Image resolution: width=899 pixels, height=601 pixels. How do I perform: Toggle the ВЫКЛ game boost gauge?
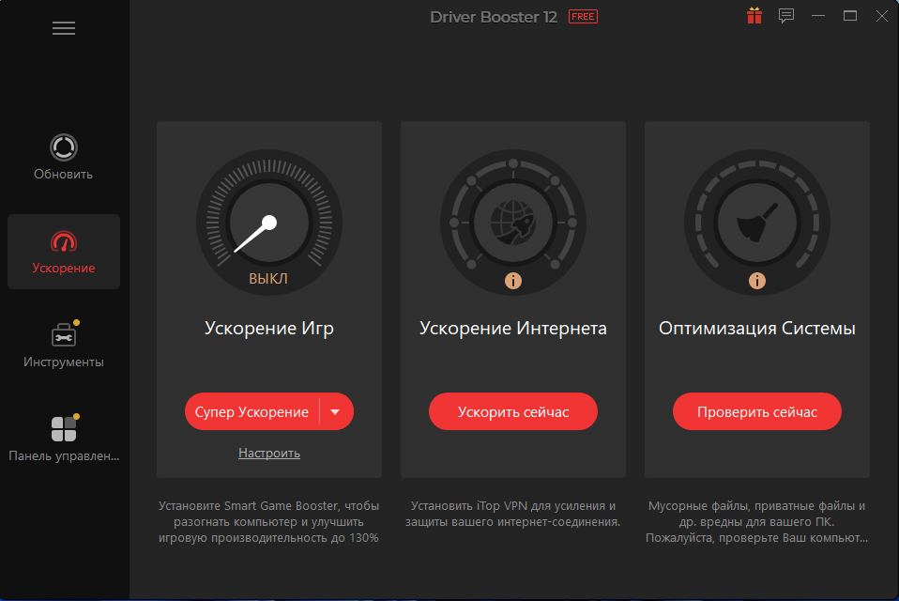click(269, 223)
